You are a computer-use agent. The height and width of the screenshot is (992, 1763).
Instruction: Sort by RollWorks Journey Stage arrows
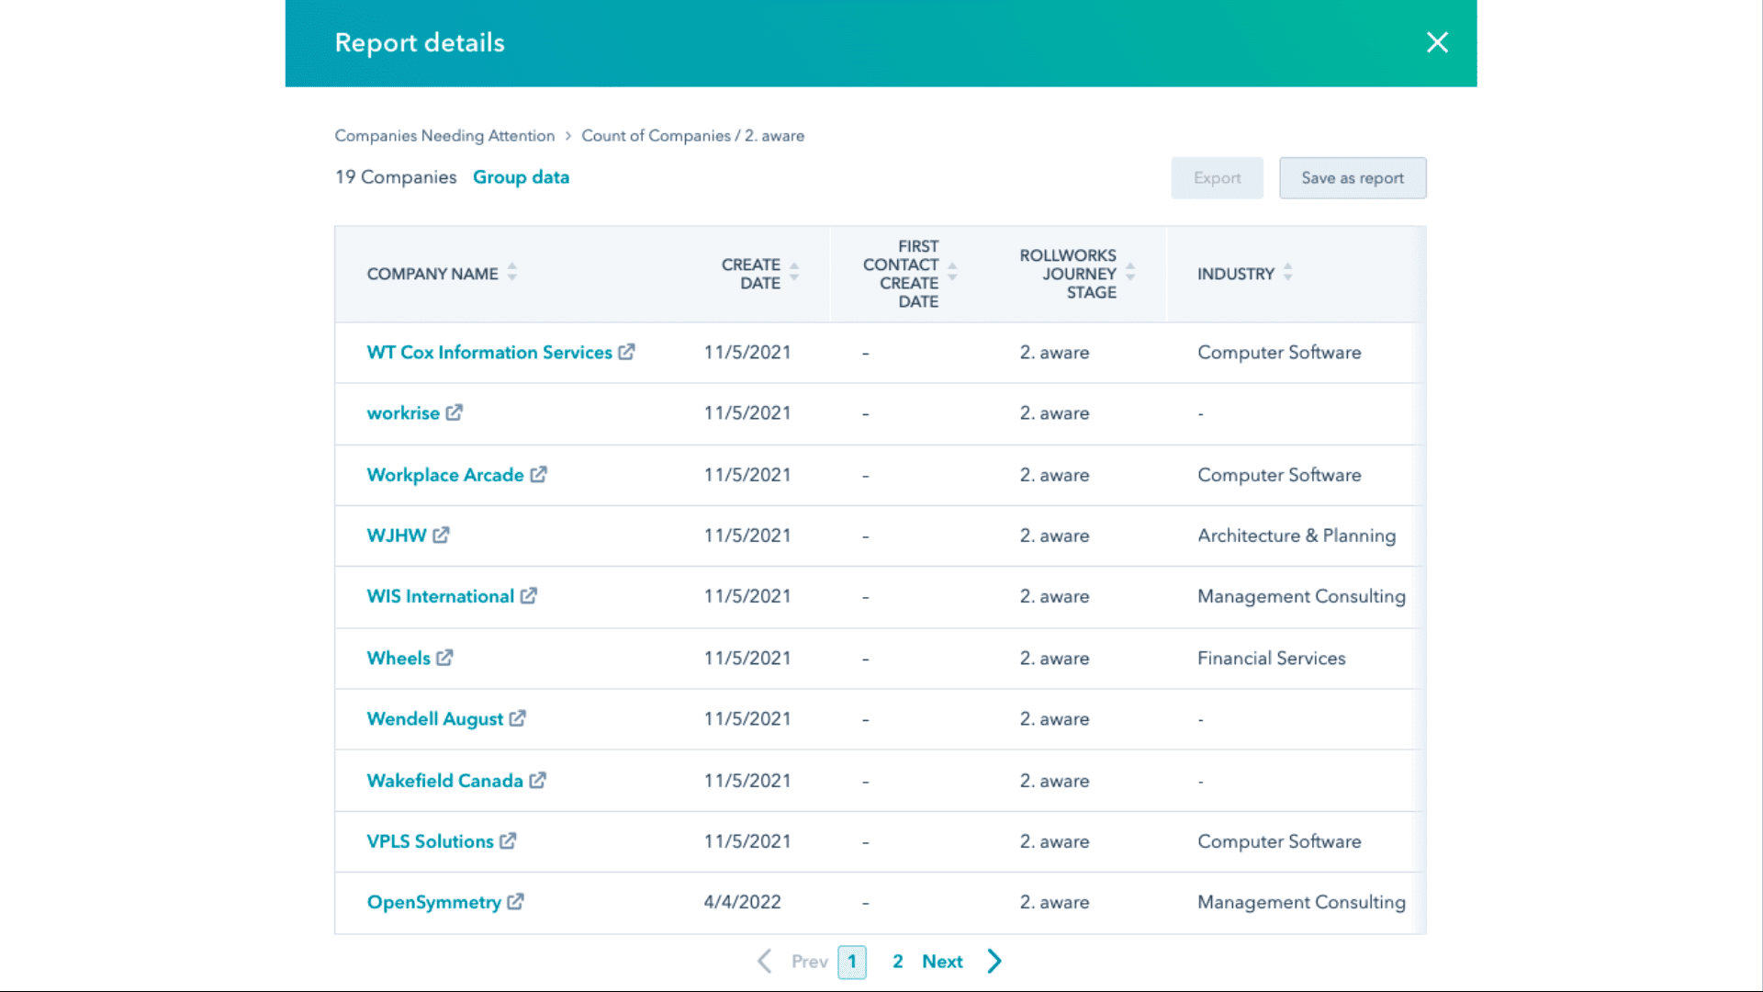pos(1130,272)
